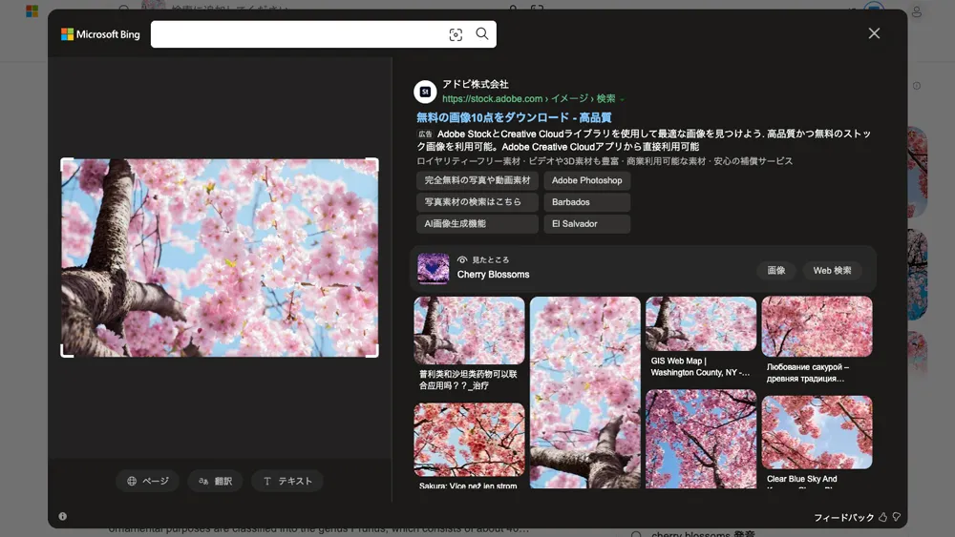Click the 写真素材の検索はこちら button

[x=477, y=202]
